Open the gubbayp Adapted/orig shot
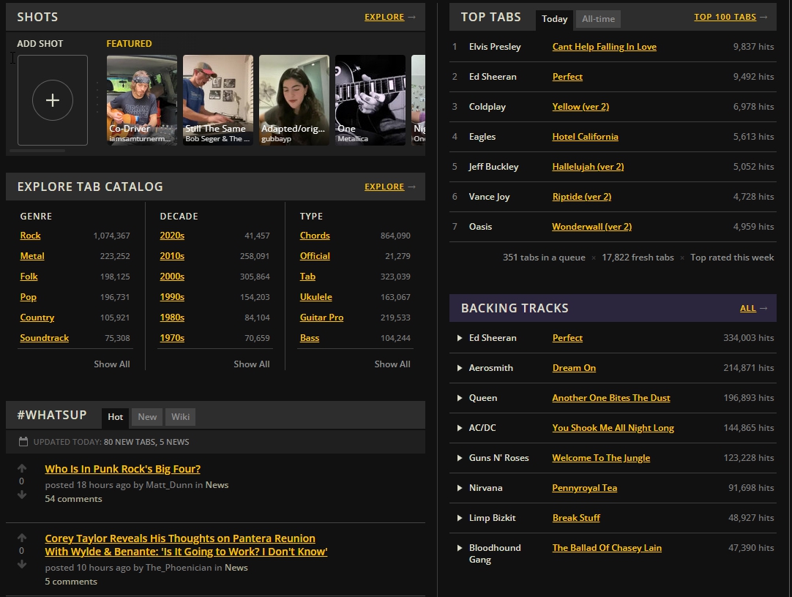This screenshot has width=792, height=597. 294,100
